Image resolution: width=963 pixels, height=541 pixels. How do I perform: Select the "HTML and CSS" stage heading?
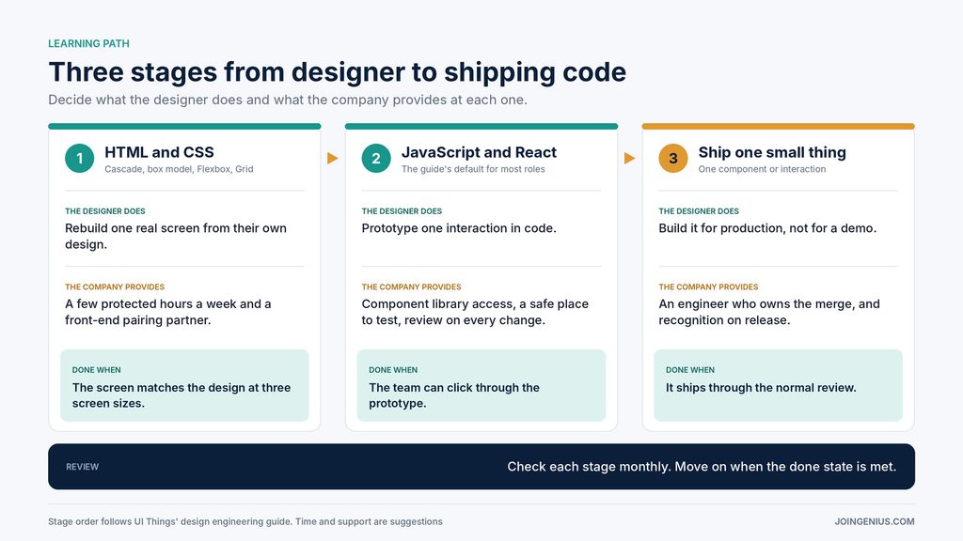click(x=159, y=152)
